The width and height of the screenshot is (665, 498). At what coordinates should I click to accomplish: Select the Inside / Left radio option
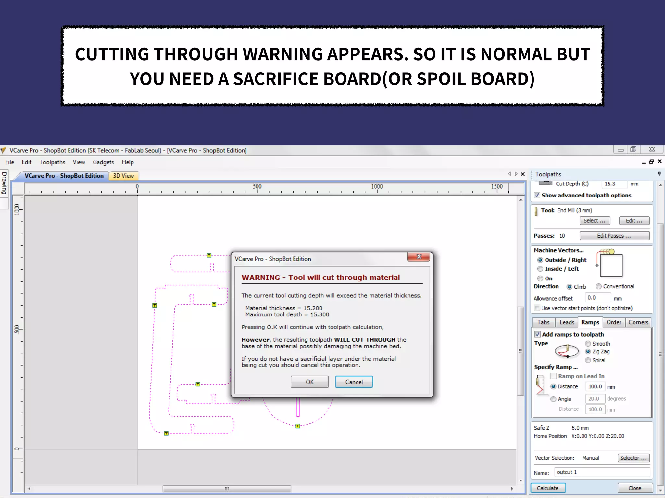coord(540,269)
